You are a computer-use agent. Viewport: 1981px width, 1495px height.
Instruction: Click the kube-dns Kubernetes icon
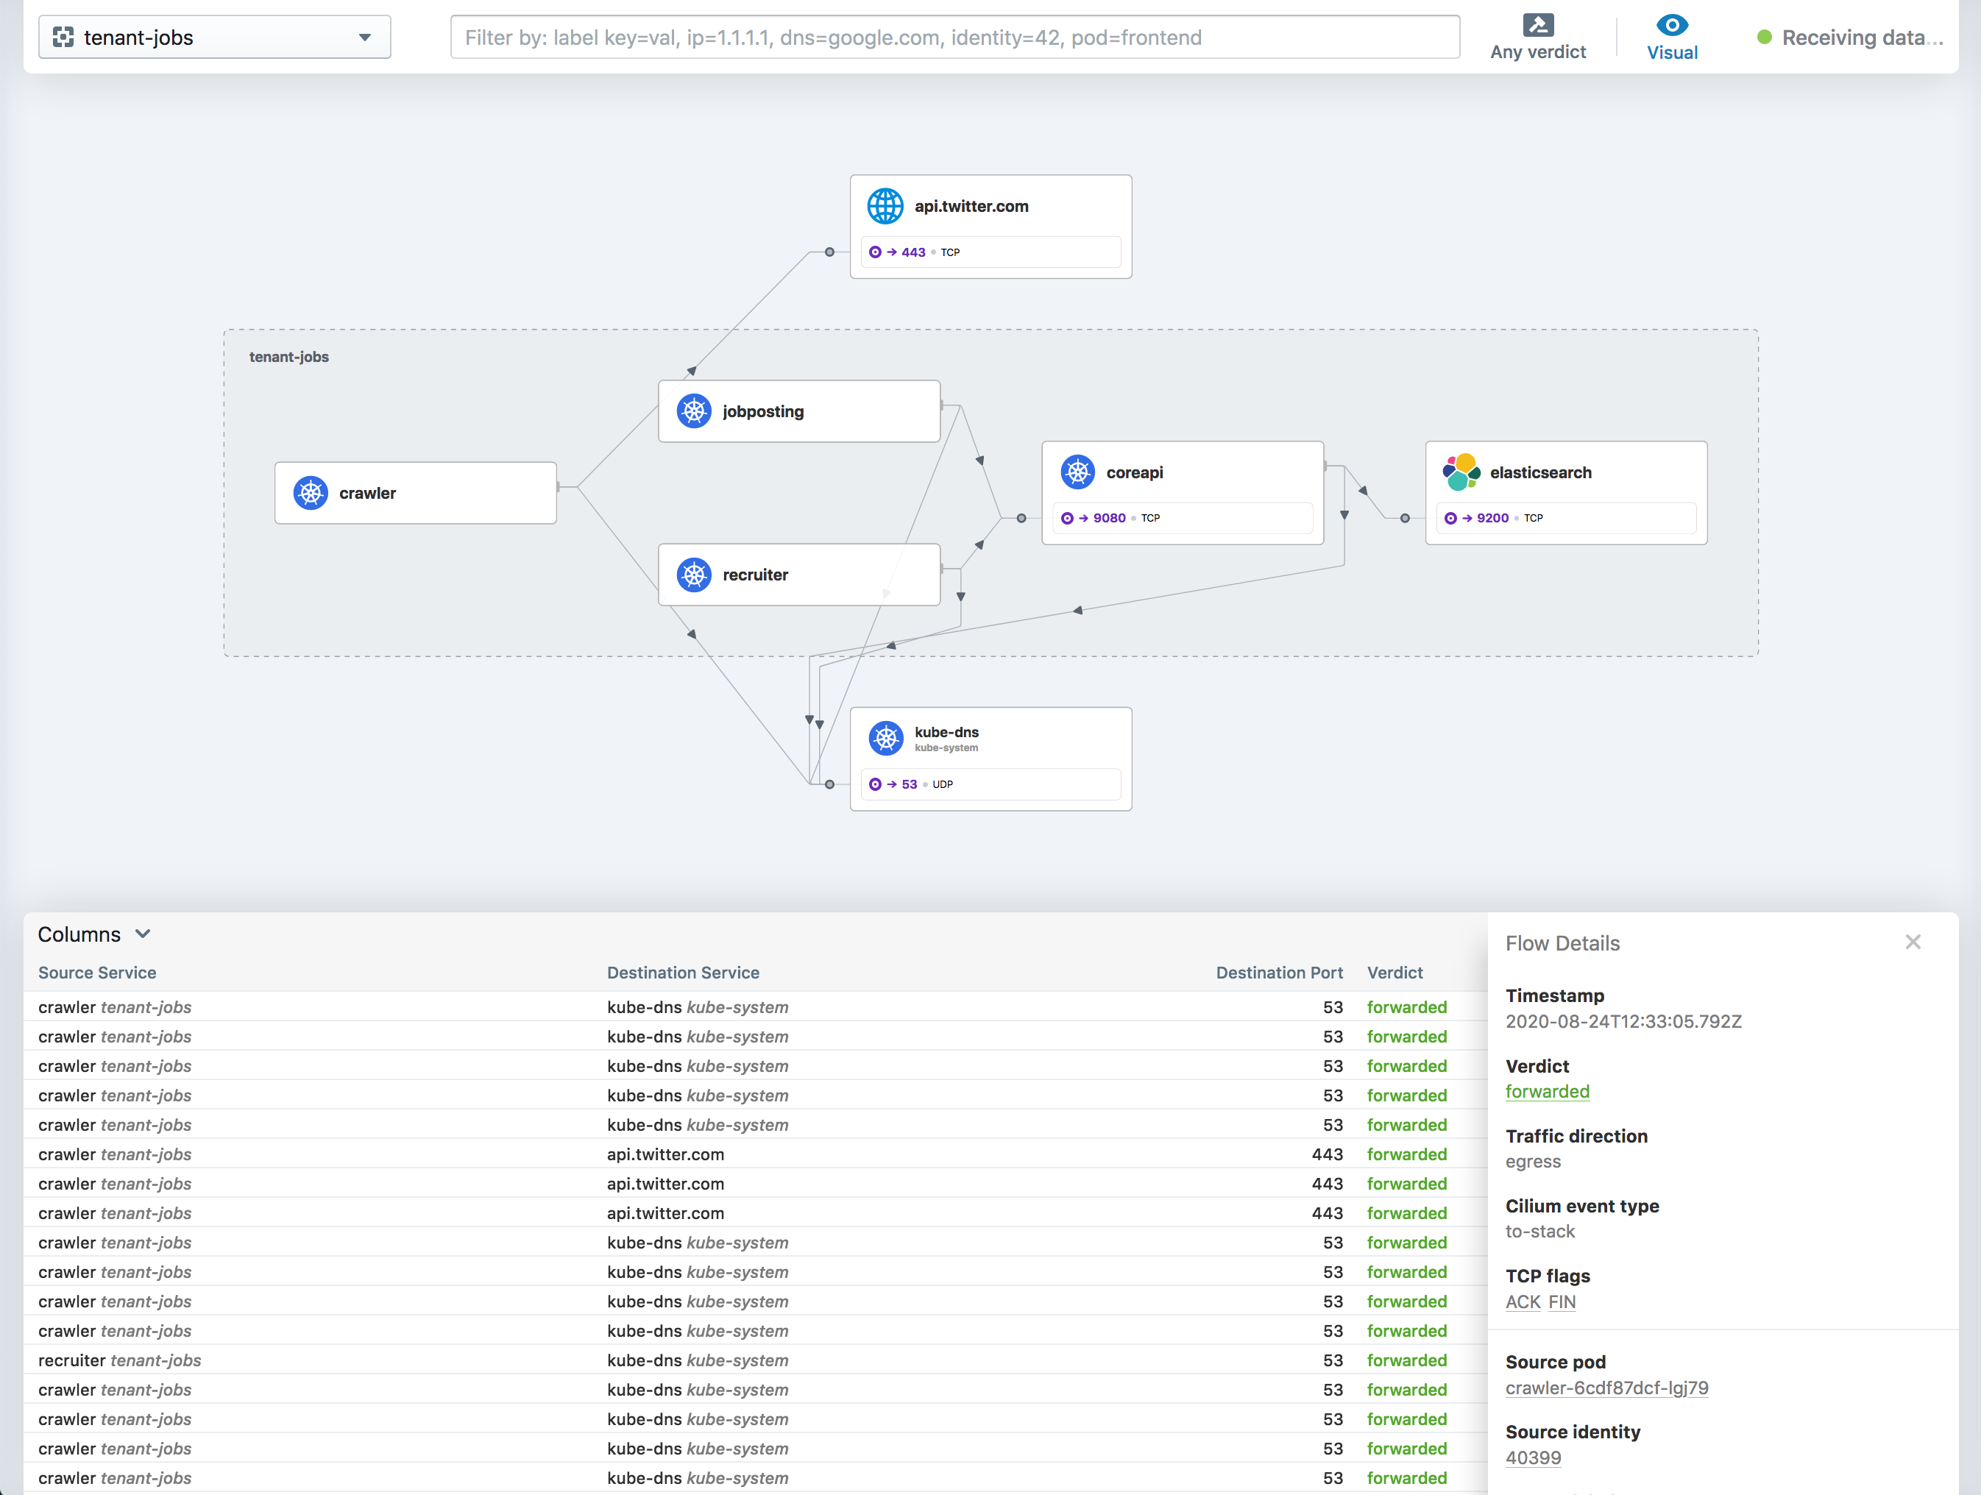(885, 738)
